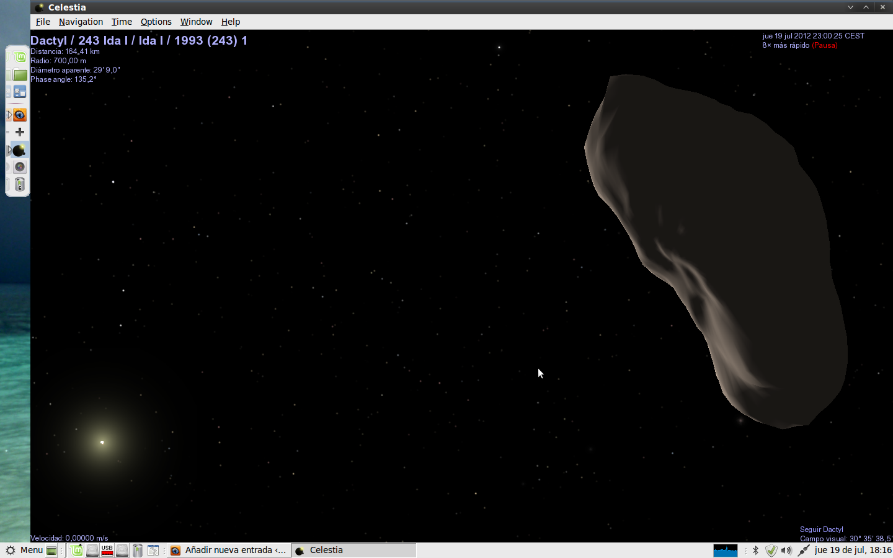Viewport: 893px width, 558px height.
Task: Expand the Time menu
Action: coord(122,22)
